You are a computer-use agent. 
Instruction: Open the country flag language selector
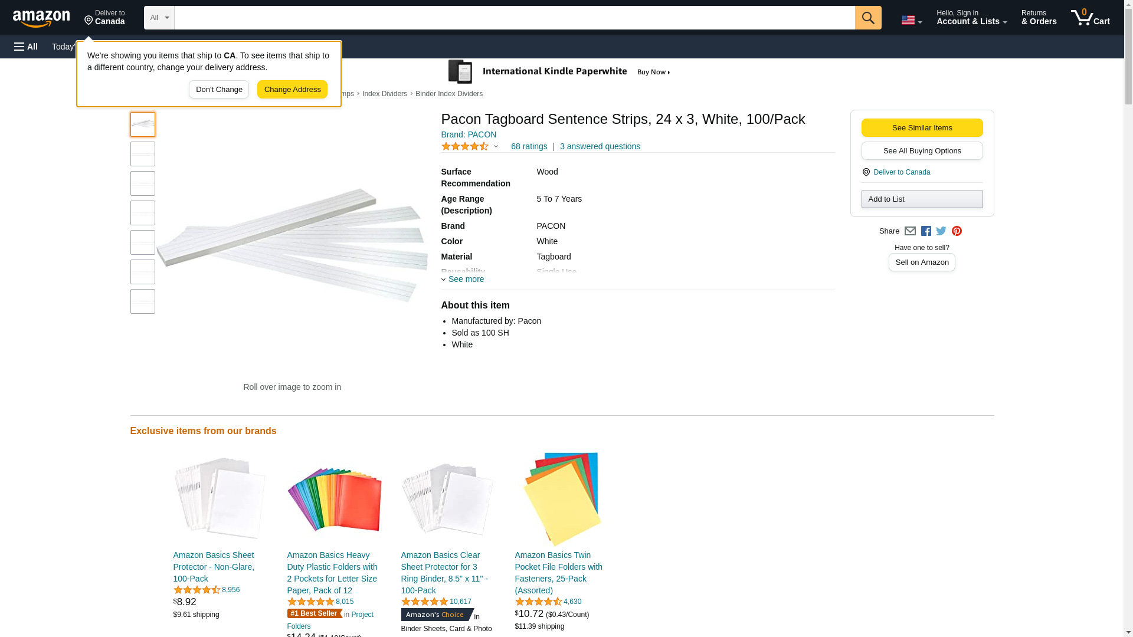click(911, 20)
